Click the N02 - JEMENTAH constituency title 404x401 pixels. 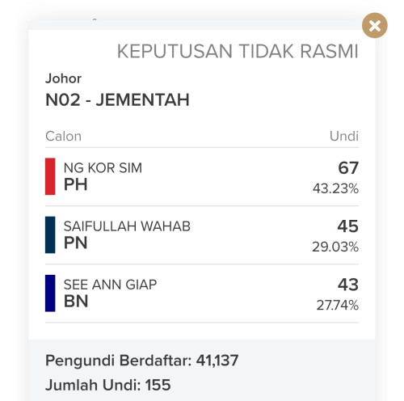tap(117, 100)
